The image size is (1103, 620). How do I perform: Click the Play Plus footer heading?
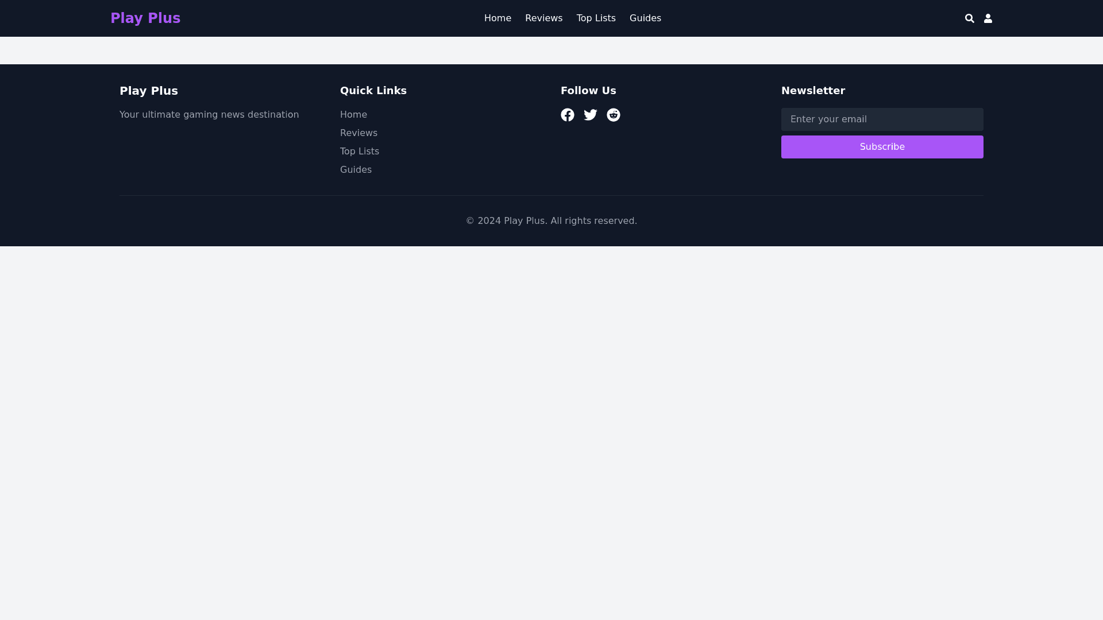(149, 91)
